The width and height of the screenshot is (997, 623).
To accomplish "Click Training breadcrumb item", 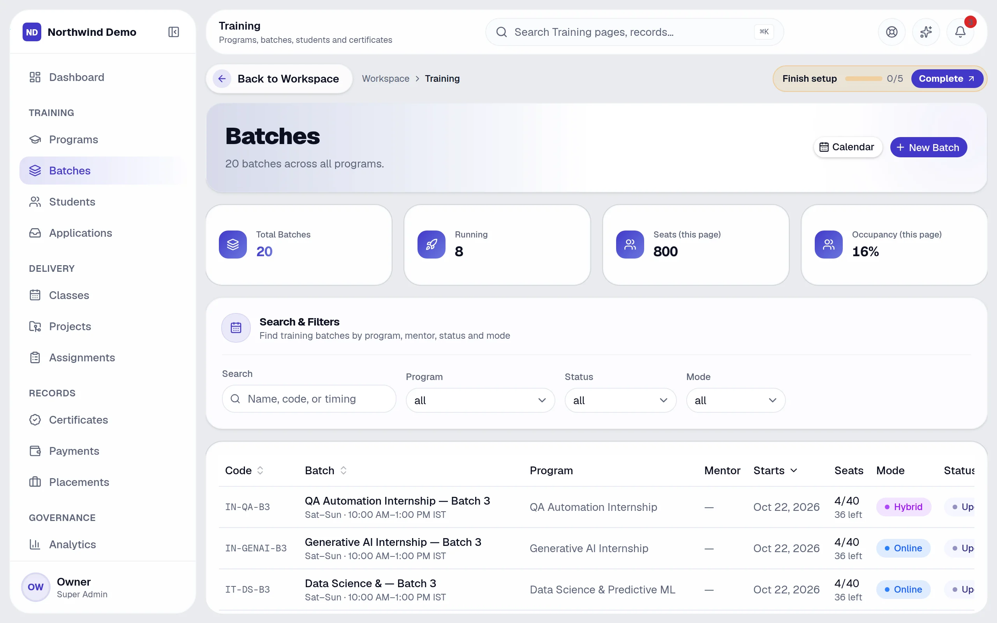I will point(442,79).
